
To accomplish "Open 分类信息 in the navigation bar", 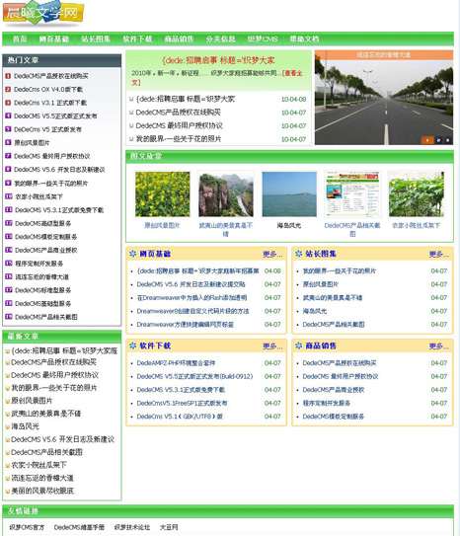I will tap(221, 38).
